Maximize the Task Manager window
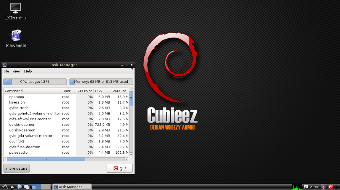This screenshot has height=190, width=340. click(x=127, y=65)
